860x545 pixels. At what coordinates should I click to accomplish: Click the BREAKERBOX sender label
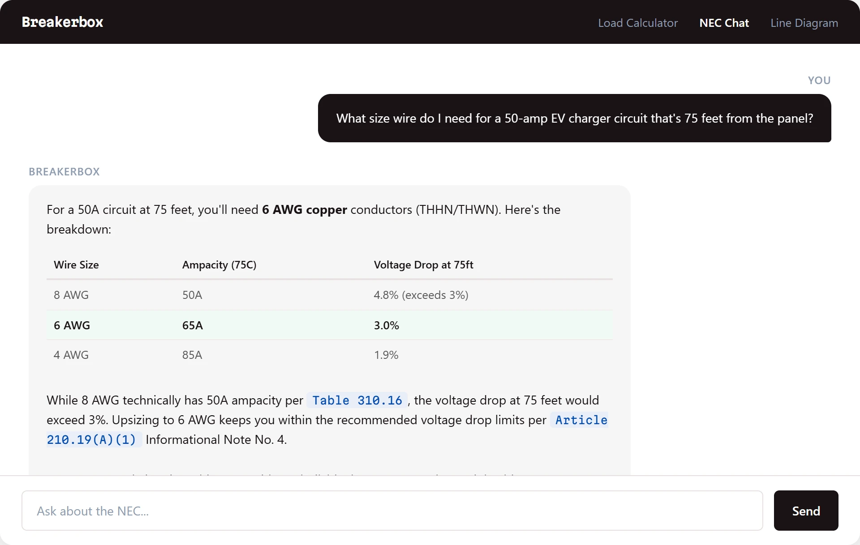[x=64, y=171]
